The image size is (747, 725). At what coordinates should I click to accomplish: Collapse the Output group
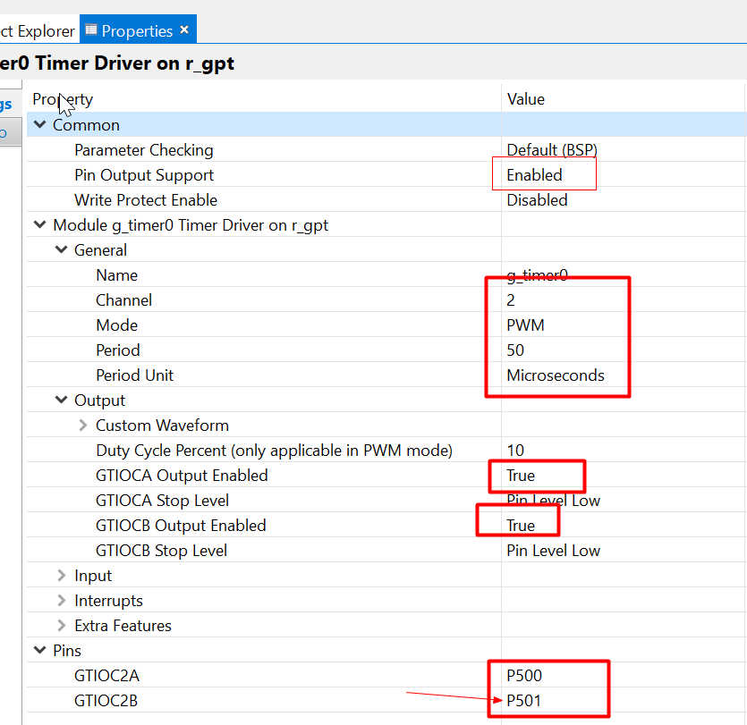point(62,400)
